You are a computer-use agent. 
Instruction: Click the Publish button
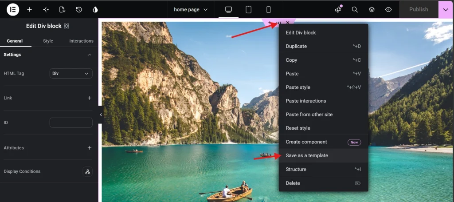coord(419,10)
